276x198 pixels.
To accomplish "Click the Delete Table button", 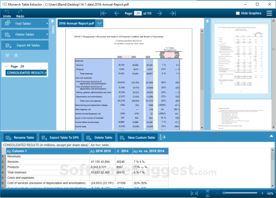I will pos(99,137).
